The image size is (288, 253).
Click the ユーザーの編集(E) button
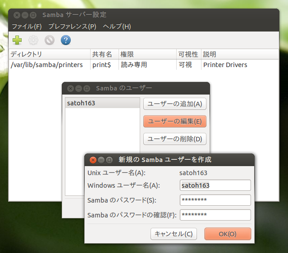coord(174,121)
